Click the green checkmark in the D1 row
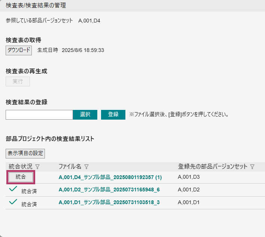This screenshot has width=265, height=237. tap(13, 202)
